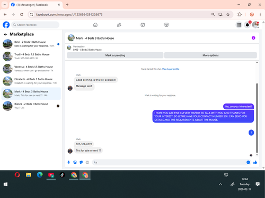Open Elizabeth - 4 Beds 3 Baths House chat

[31, 81]
